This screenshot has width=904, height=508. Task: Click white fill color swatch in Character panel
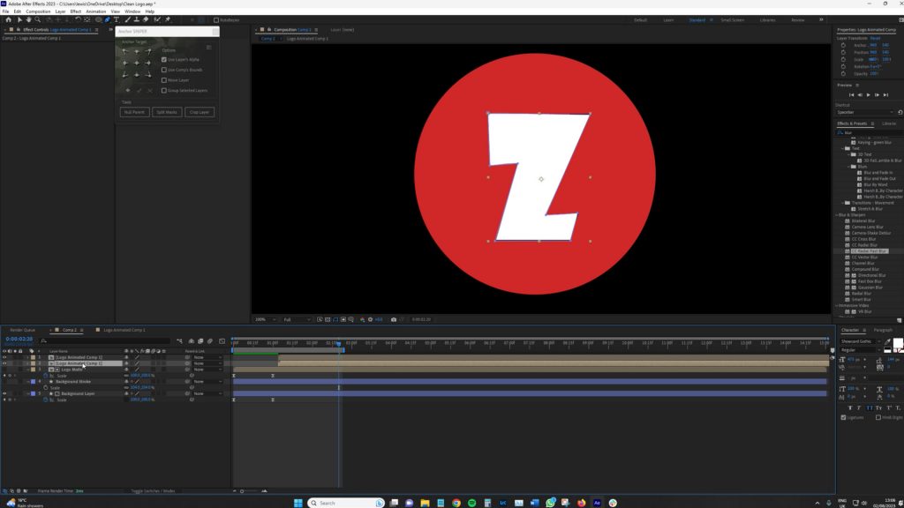(x=897, y=343)
